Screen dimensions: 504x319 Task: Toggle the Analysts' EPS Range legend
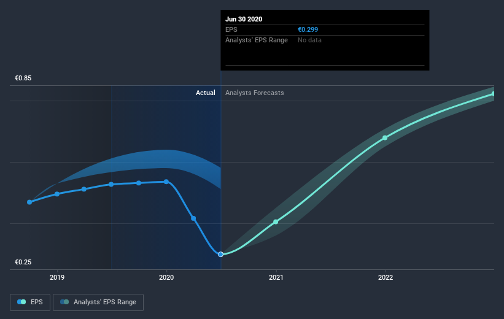tap(98, 302)
